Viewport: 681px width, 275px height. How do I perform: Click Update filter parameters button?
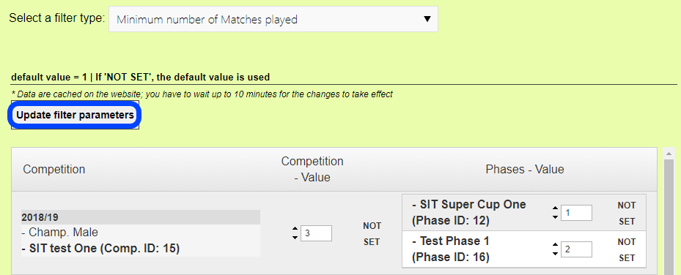75,116
